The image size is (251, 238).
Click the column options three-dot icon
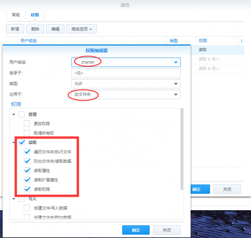tap(242, 41)
